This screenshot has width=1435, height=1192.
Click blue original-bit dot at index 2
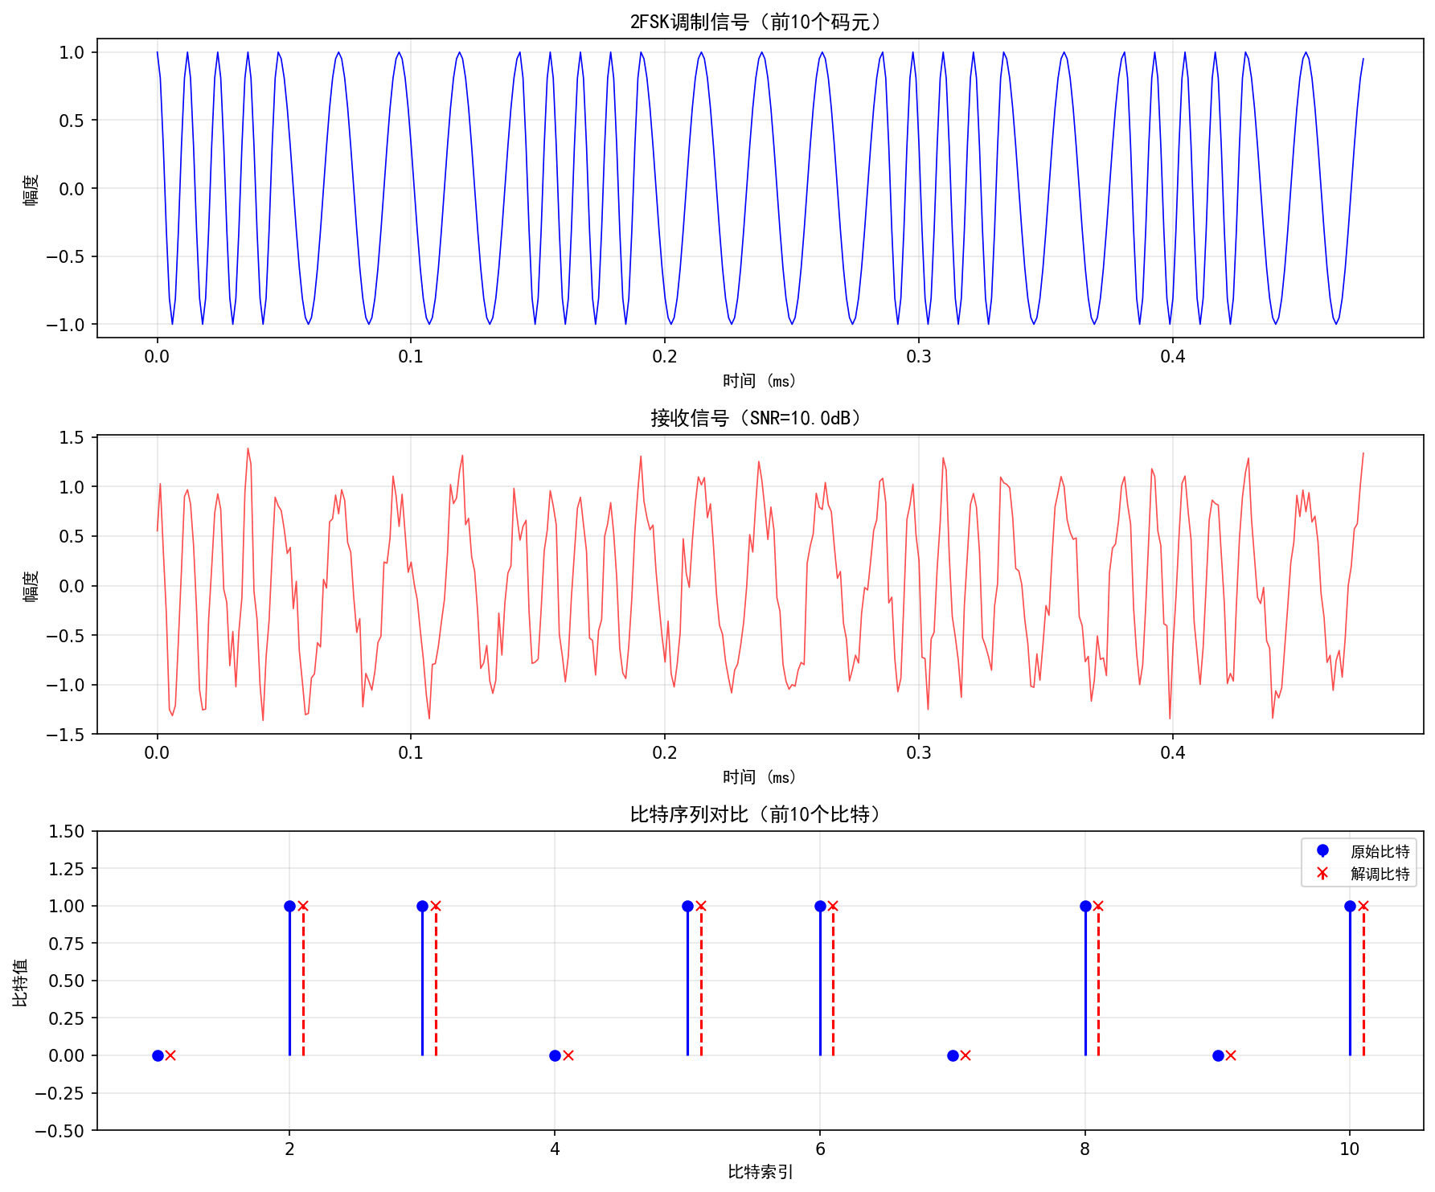coord(289,906)
